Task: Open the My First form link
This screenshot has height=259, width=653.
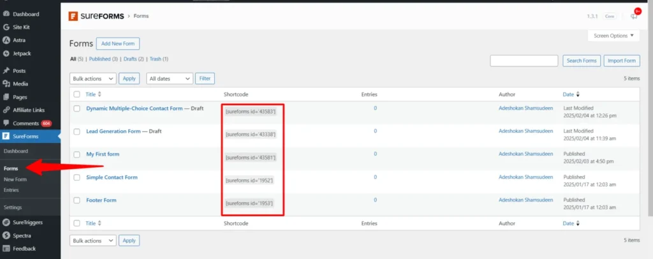Action: pos(103,154)
